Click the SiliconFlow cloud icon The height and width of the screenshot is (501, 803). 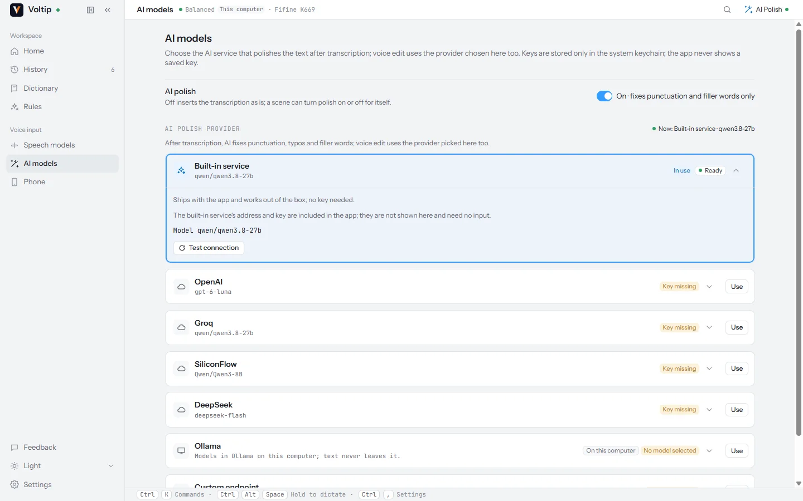coord(181,369)
